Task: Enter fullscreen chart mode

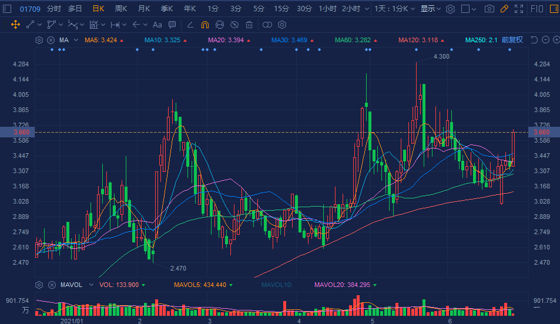Action: tap(519, 9)
